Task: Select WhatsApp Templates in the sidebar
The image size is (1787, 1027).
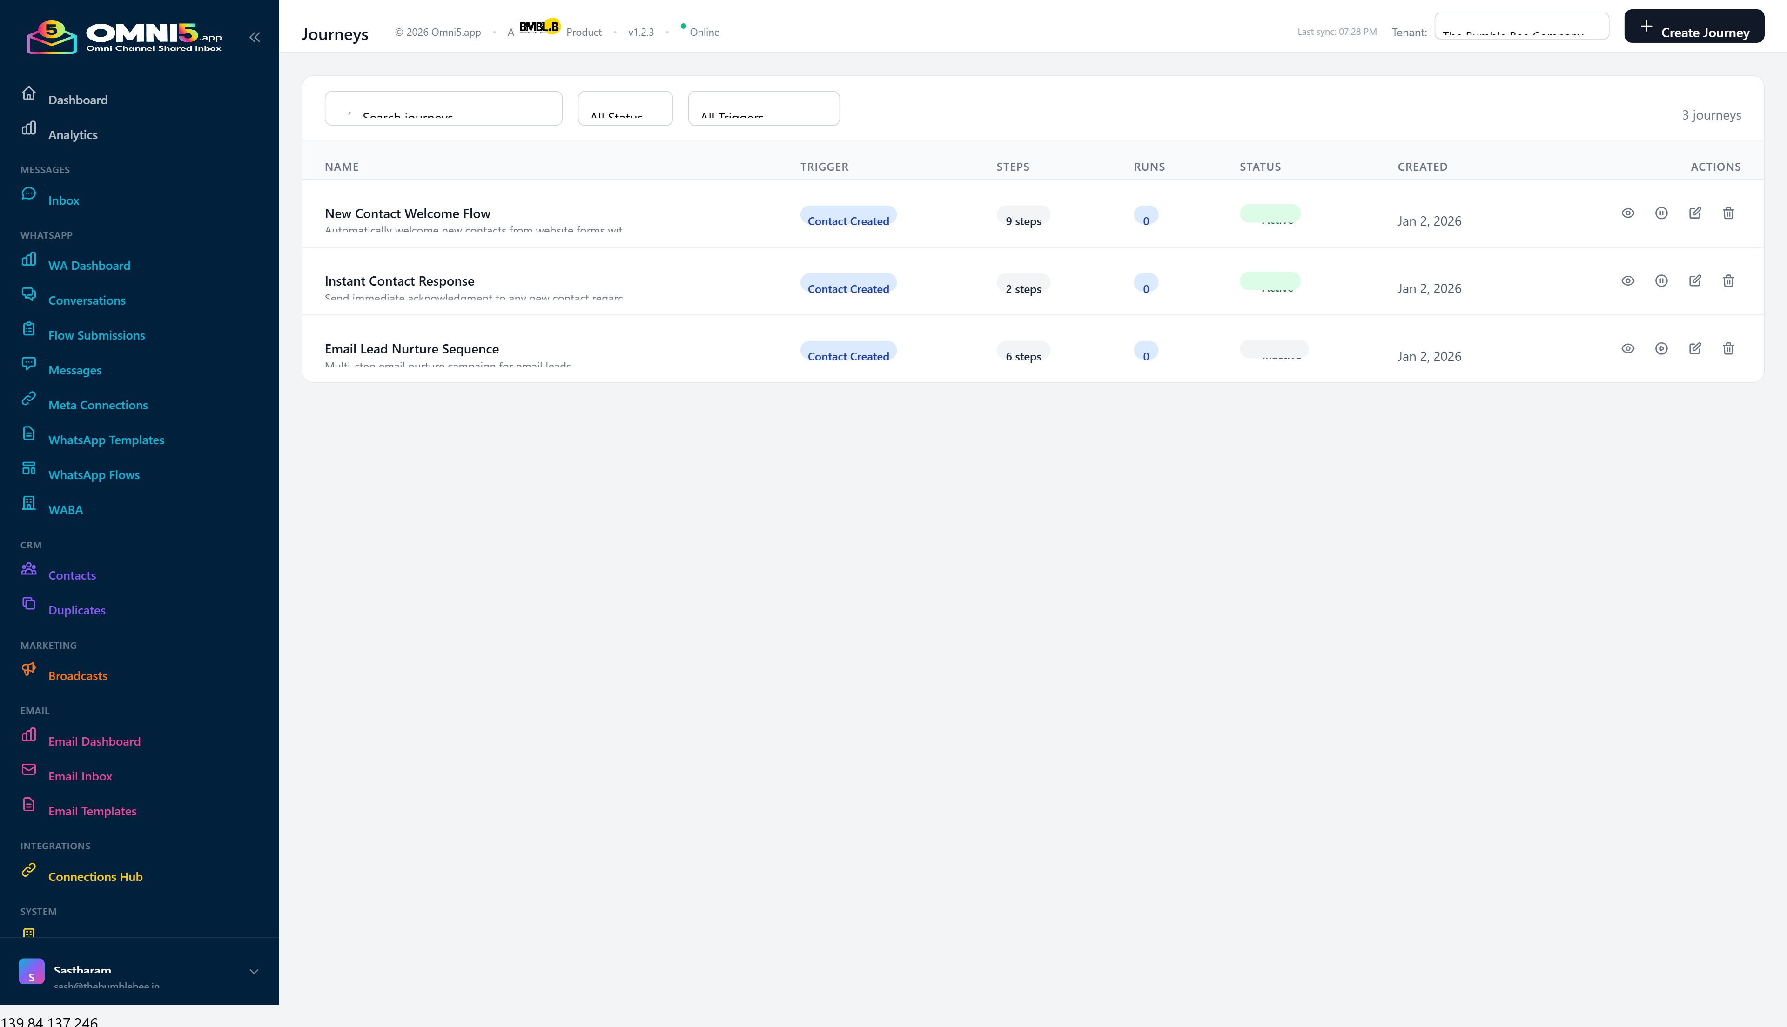Action: pyautogui.click(x=107, y=440)
